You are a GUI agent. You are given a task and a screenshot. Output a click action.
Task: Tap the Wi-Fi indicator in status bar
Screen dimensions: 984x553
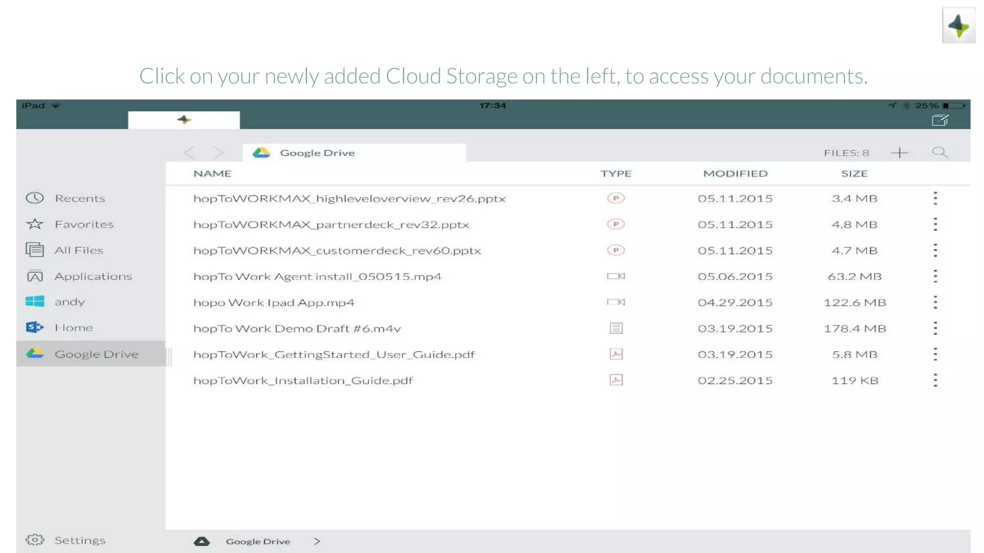click(x=56, y=106)
